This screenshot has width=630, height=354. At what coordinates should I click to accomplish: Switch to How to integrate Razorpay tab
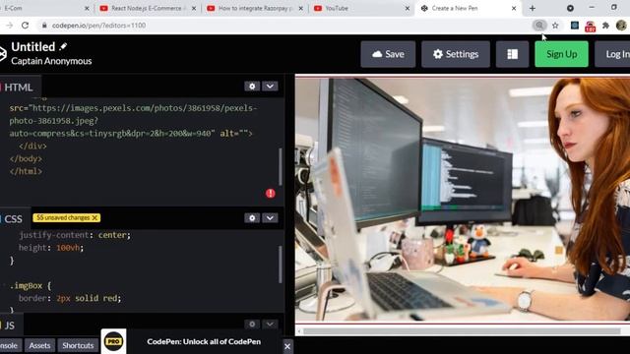click(255, 8)
